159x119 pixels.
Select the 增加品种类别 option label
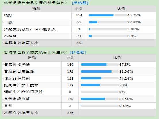[17, 78]
